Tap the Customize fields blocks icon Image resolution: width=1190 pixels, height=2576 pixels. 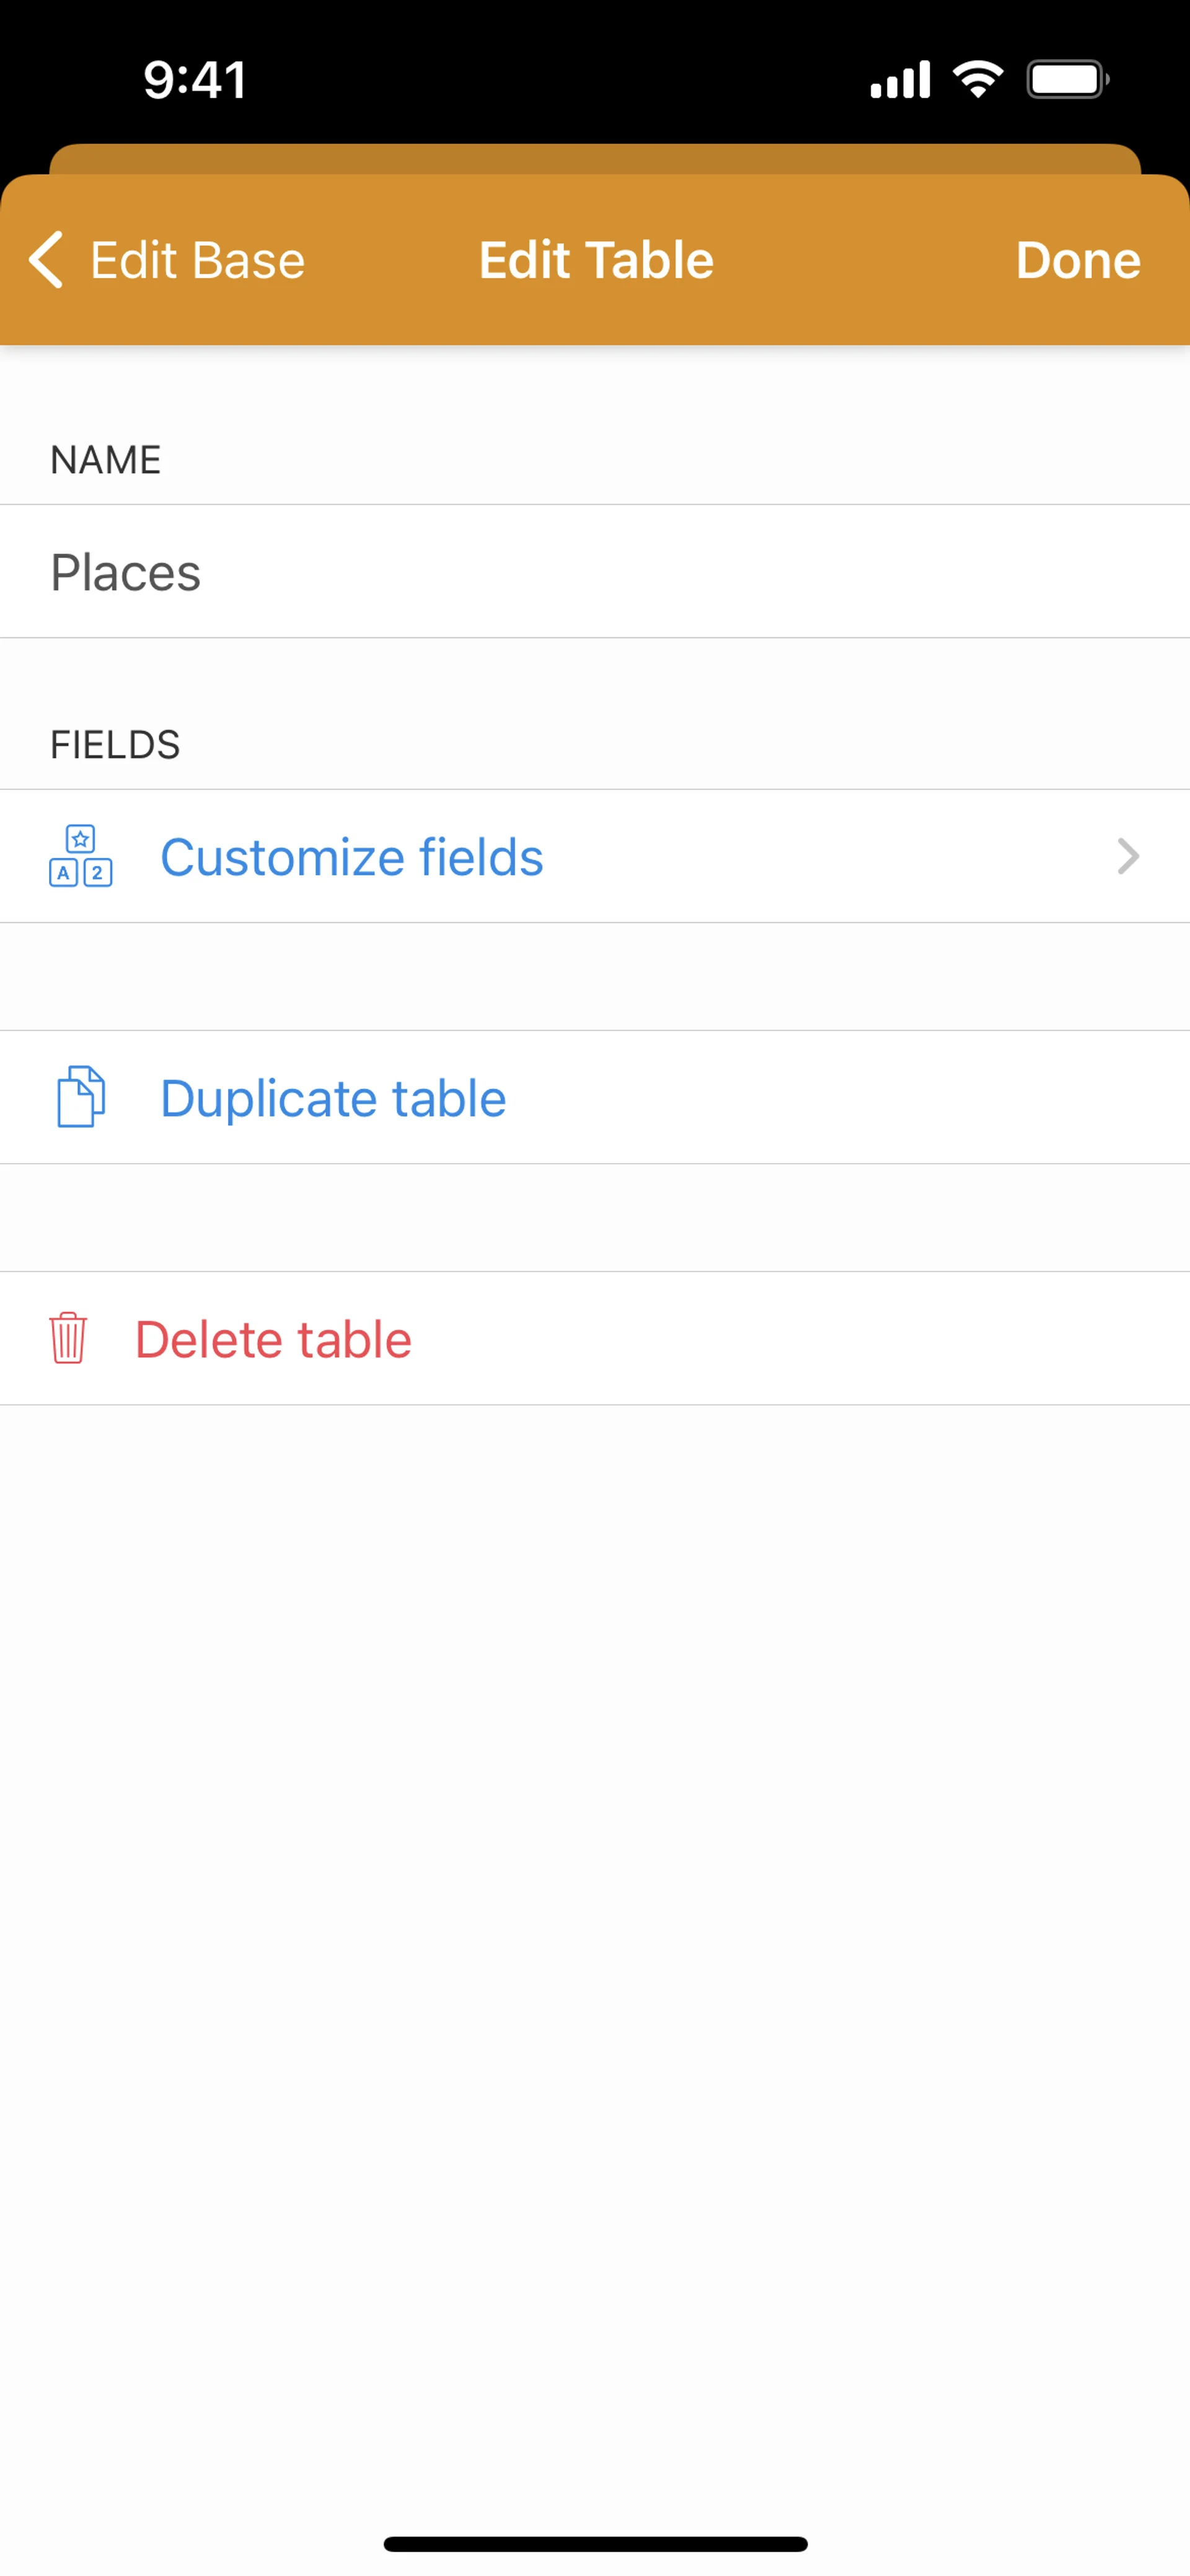tap(80, 856)
